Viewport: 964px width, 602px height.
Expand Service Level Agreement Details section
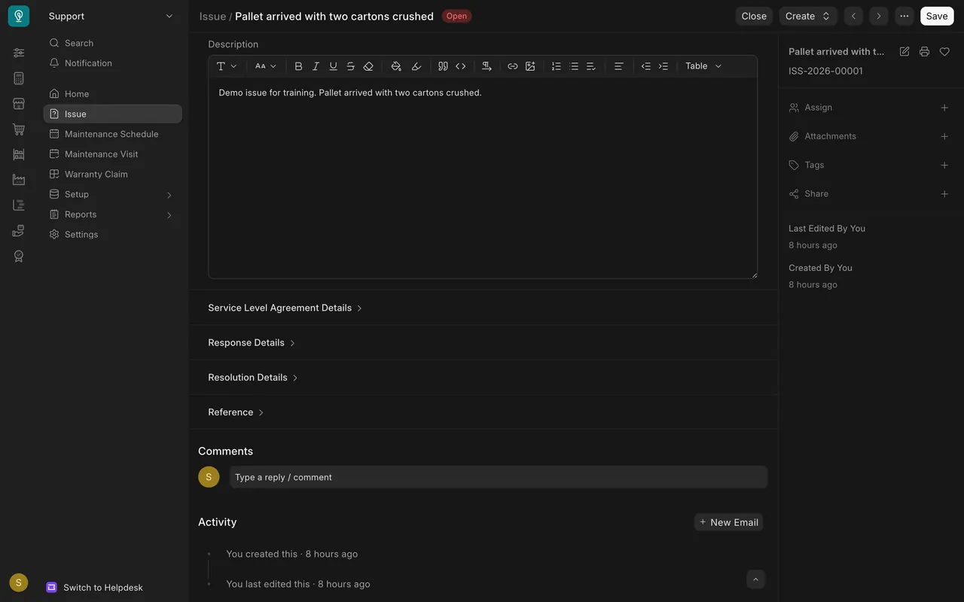tap(285, 308)
